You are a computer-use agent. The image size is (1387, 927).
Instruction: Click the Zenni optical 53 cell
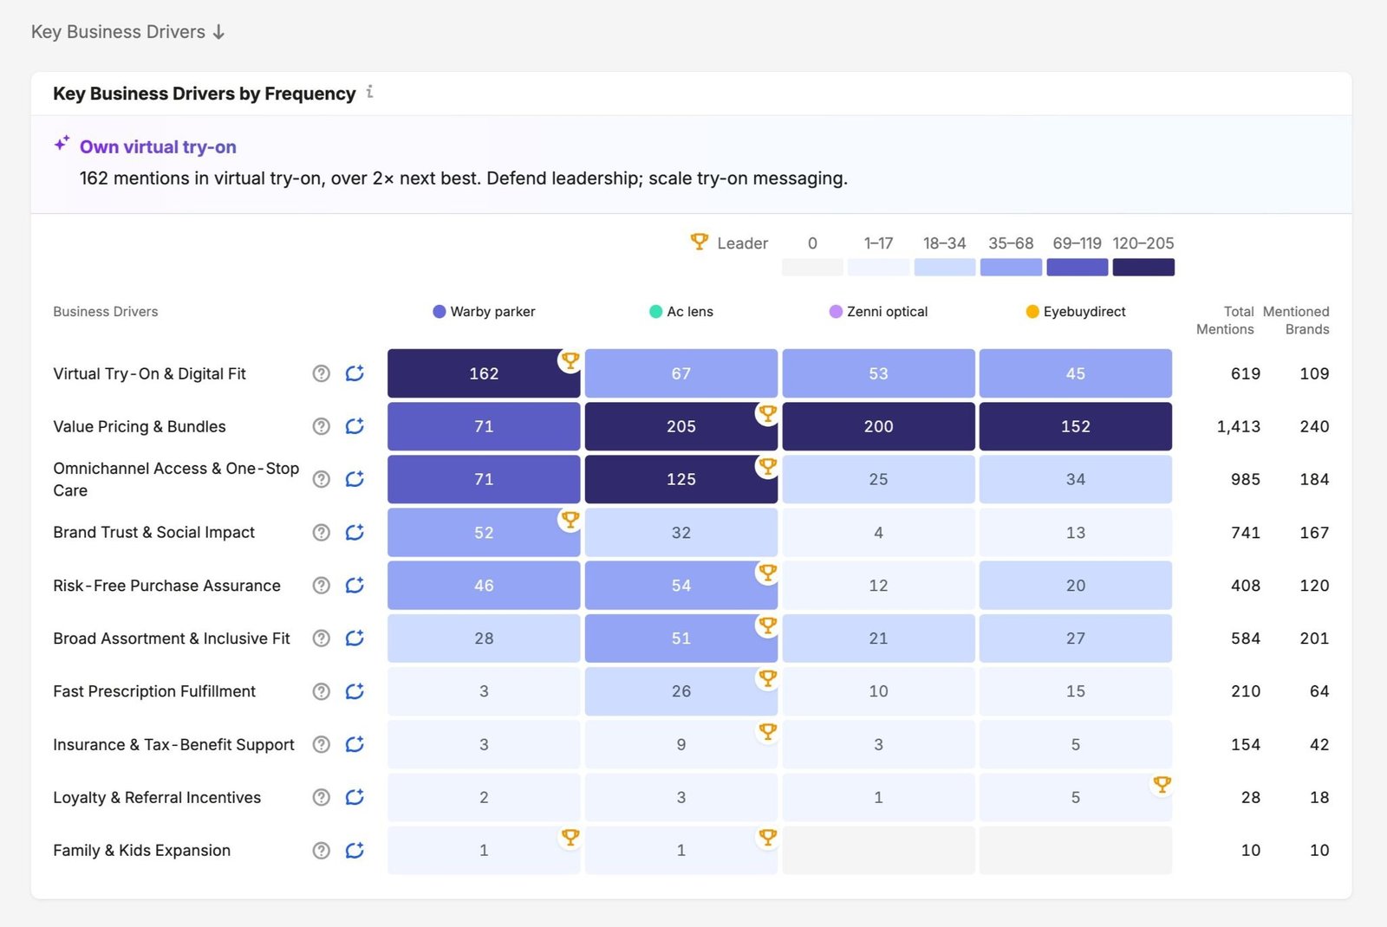[x=878, y=373]
